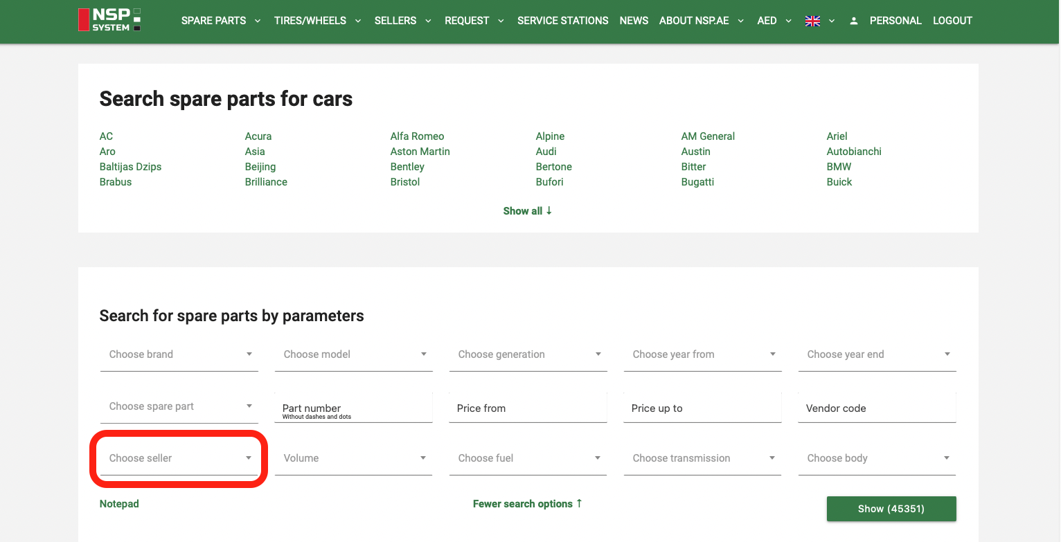Screen dimensions: 1061x542
Task: Click into the Part number field
Action: pos(353,408)
